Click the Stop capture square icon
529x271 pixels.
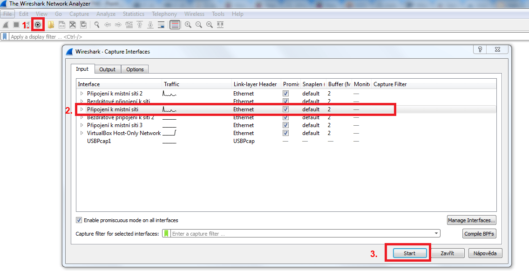tap(16, 25)
